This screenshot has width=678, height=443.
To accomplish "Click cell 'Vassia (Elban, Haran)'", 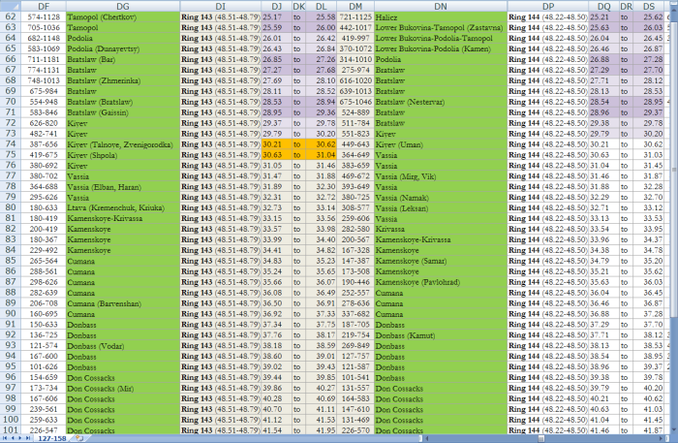I will coord(123,186).
